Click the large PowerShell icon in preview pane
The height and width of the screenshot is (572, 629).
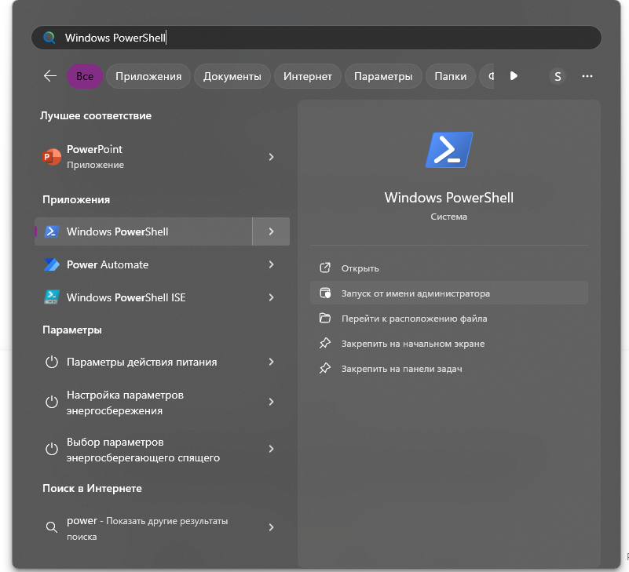pyautogui.click(x=449, y=150)
